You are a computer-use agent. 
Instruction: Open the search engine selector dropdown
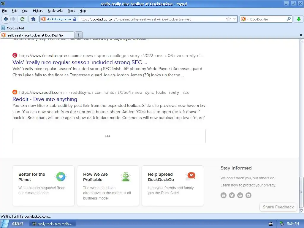245,19
